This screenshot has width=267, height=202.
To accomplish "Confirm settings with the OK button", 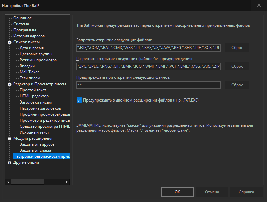I will 177,192.
